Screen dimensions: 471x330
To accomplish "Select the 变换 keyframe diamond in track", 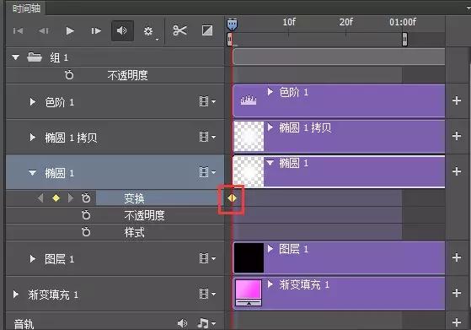I will (232, 198).
